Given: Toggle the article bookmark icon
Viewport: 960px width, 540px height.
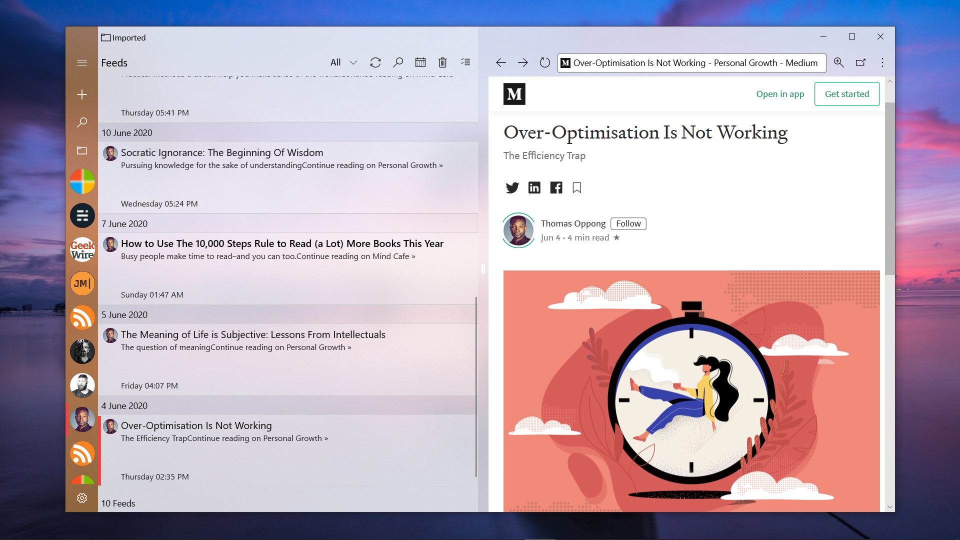Looking at the screenshot, I should [576, 187].
